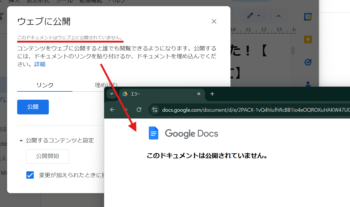
Task: Click the document vertical scrollbar
Action: (293, 50)
